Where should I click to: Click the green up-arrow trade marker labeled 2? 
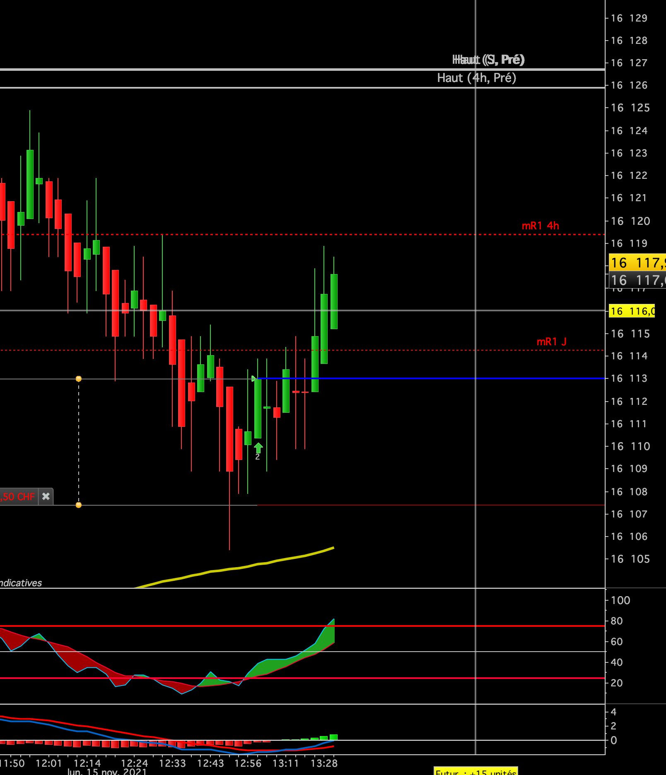[x=258, y=448]
